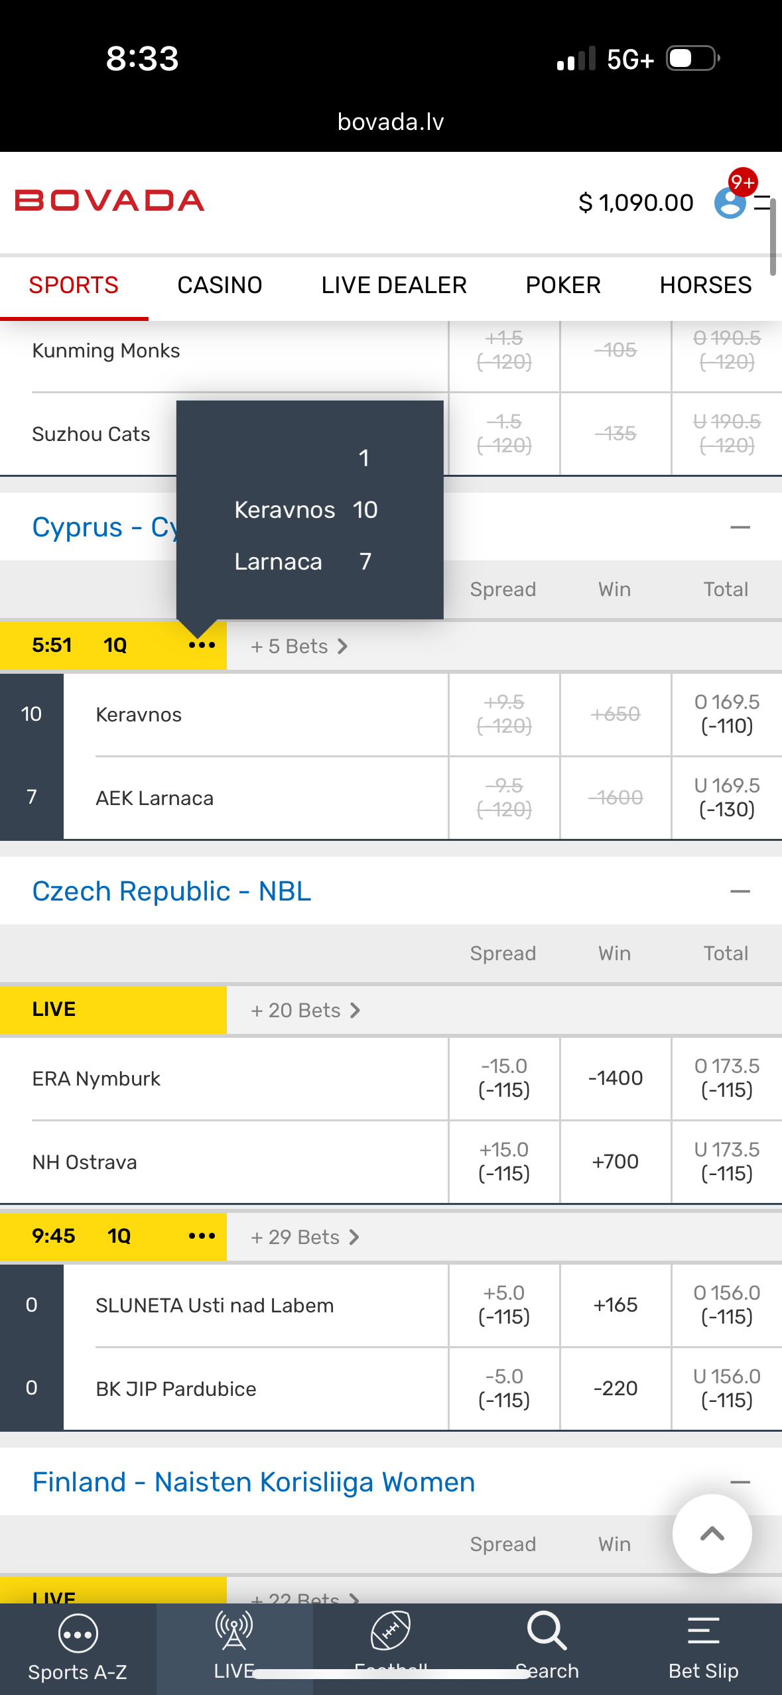Switch to the CASINO tab
Screen dimensions: 782x1695
(x=220, y=285)
